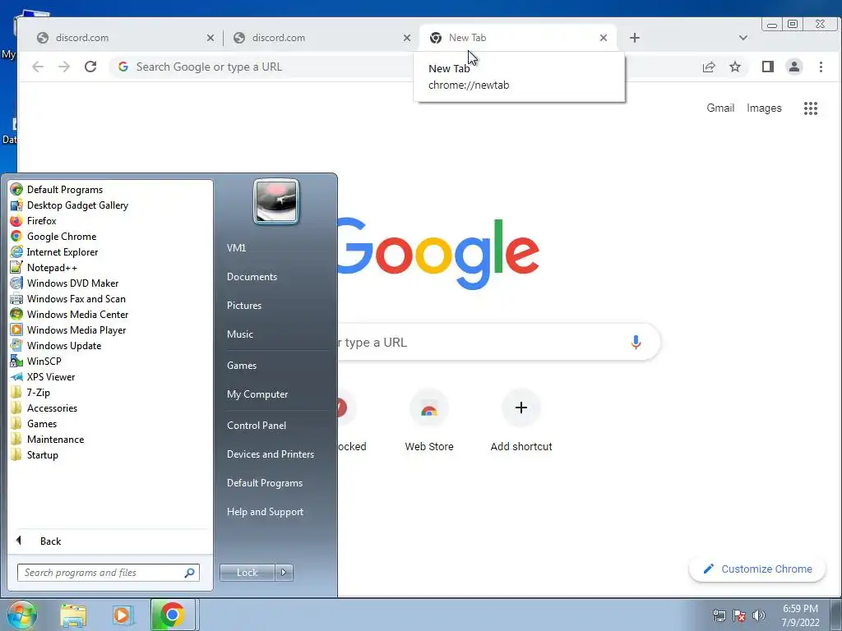842x631 pixels.
Task: Expand the Accessories folder
Action: point(110,408)
